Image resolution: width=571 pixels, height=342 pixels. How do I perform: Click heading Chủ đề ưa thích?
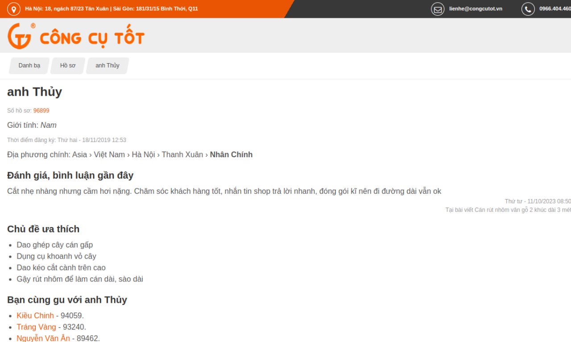(43, 229)
